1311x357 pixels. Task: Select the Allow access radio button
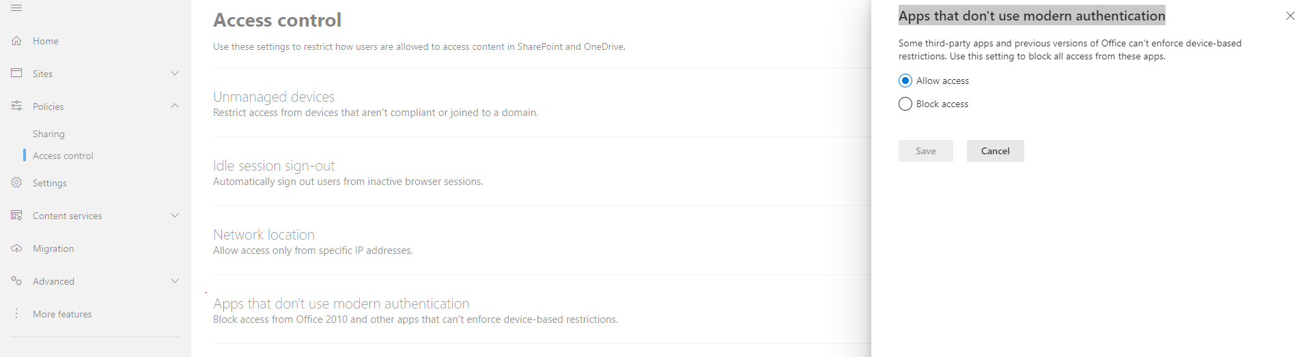tap(905, 81)
